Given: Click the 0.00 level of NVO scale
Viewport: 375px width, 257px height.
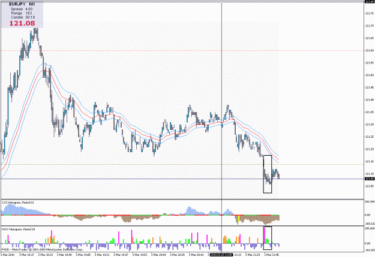Looking at the screenshot, I should tap(368, 243).
